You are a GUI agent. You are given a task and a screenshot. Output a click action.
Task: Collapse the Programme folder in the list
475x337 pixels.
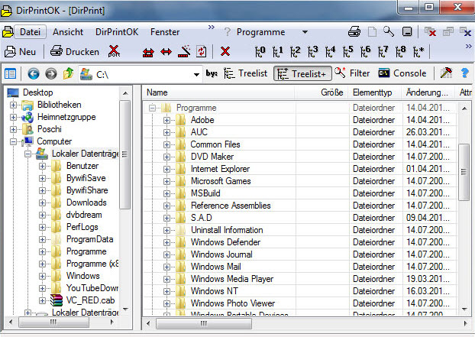point(153,108)
